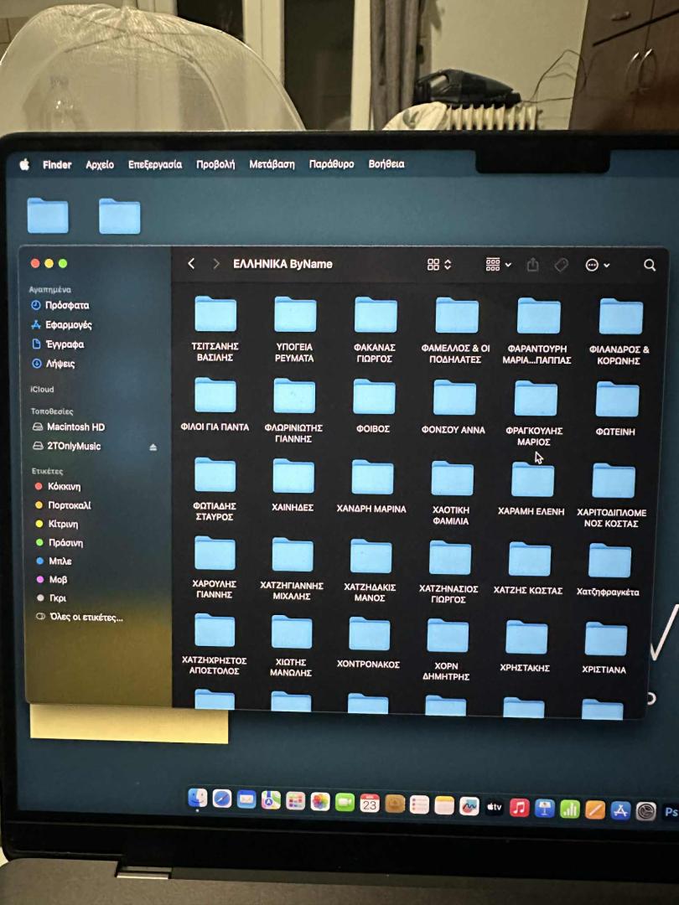The height and width of the screenshot is (905, 679).
Task: Click the tag icon in Finder toolbar
Action: pyautogui.click(x=561, y=265)
